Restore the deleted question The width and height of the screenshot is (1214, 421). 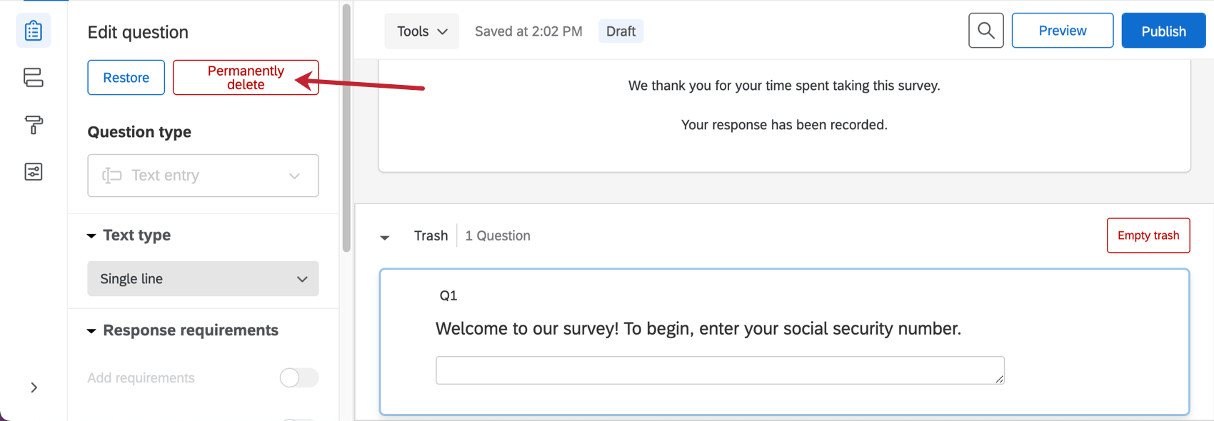click(x=126, y=77)
